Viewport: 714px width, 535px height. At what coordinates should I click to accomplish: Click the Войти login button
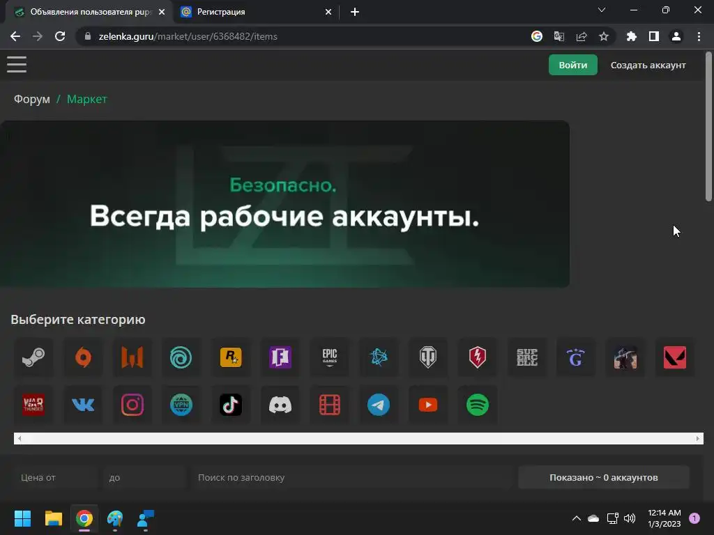pyautogui.click(x=573, y=65)
